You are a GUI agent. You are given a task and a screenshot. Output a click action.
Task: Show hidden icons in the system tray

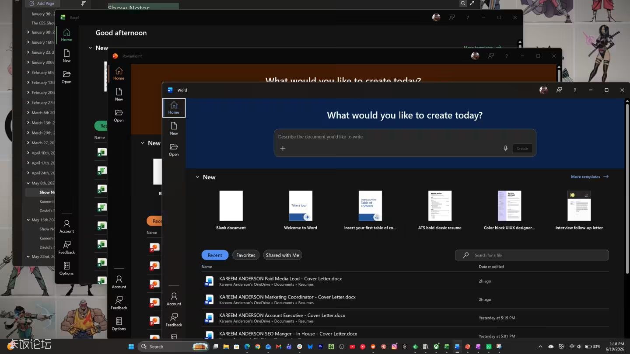tap(540, 347)
